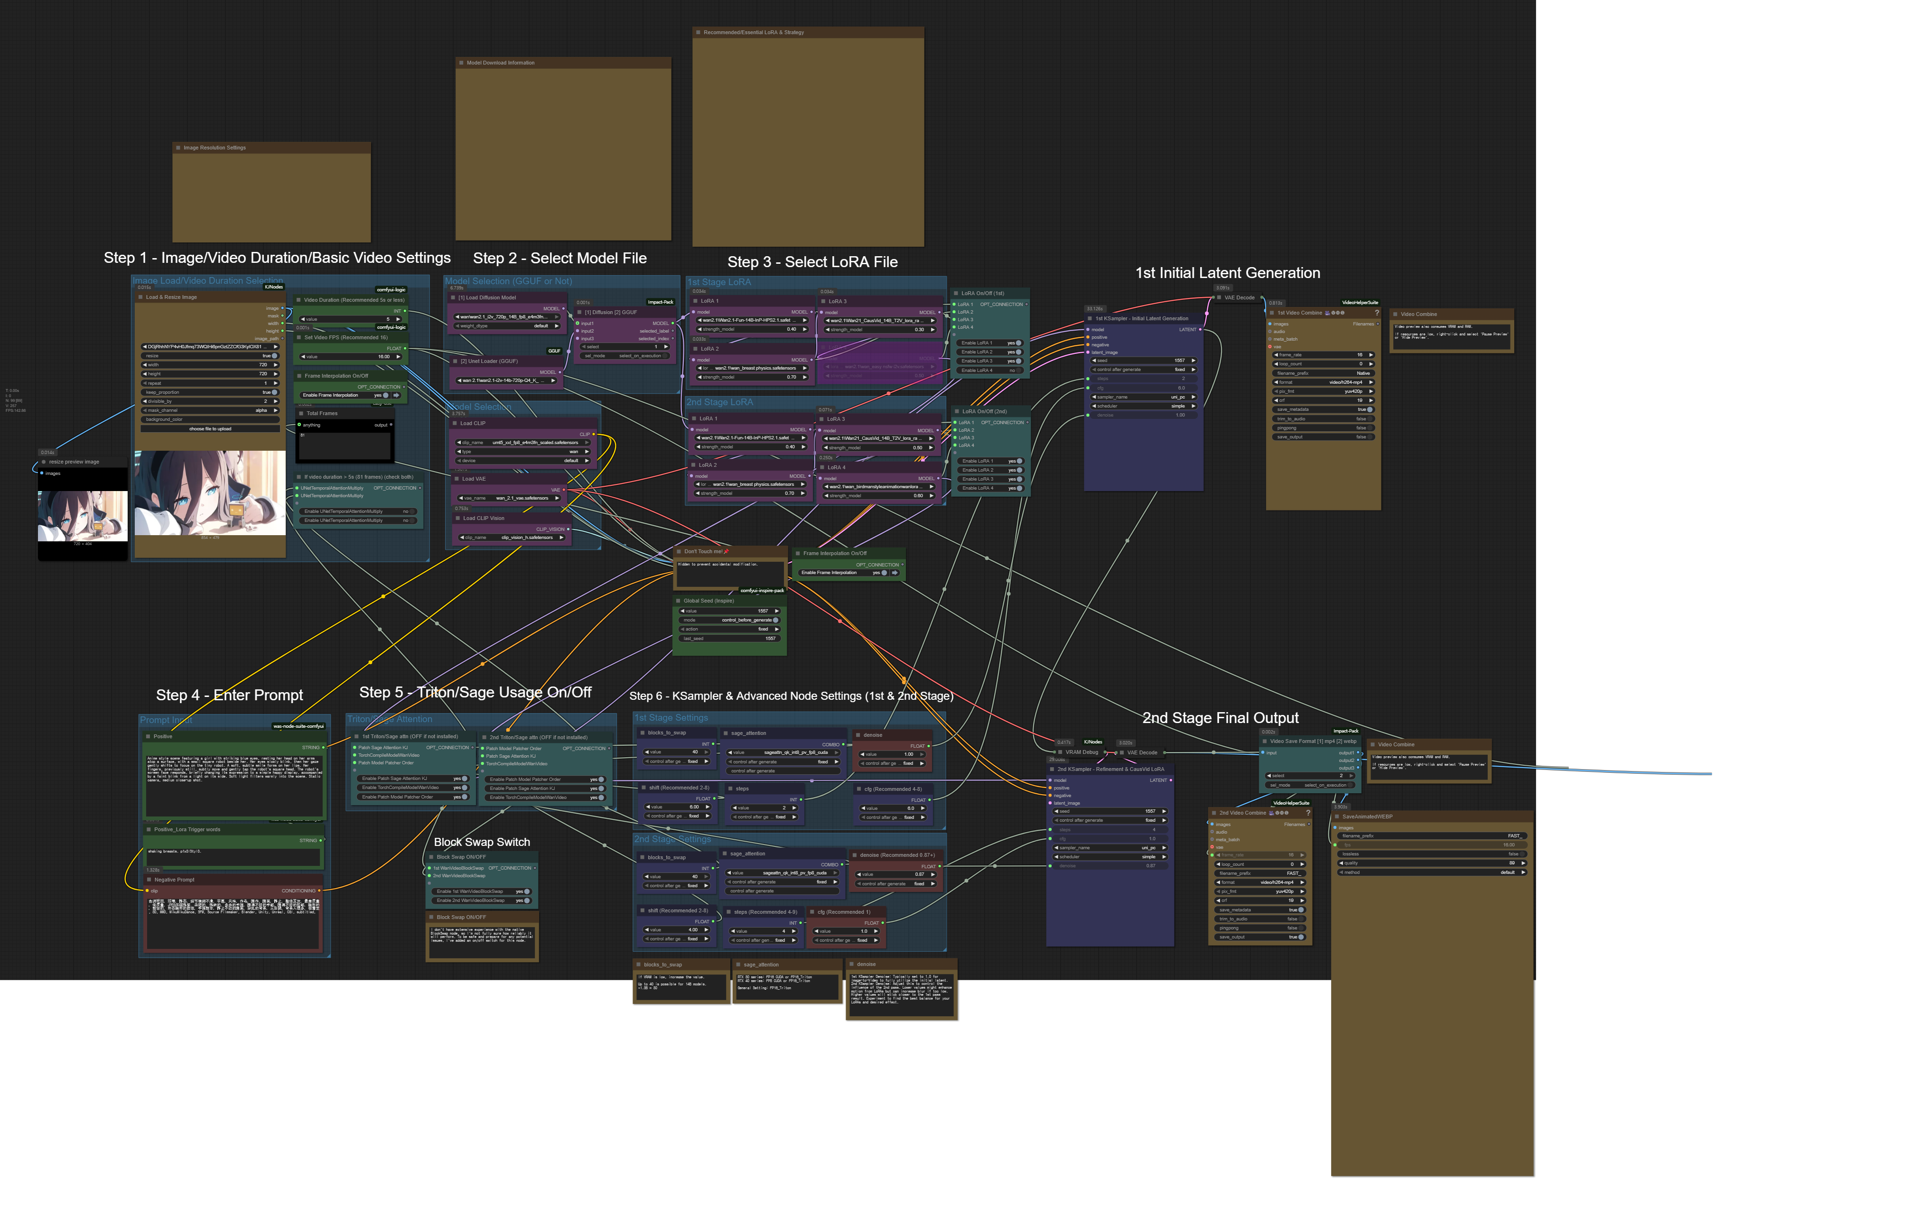
Task: Click collapse dot on Load & Resize Image node
Action: pos(141,297)
